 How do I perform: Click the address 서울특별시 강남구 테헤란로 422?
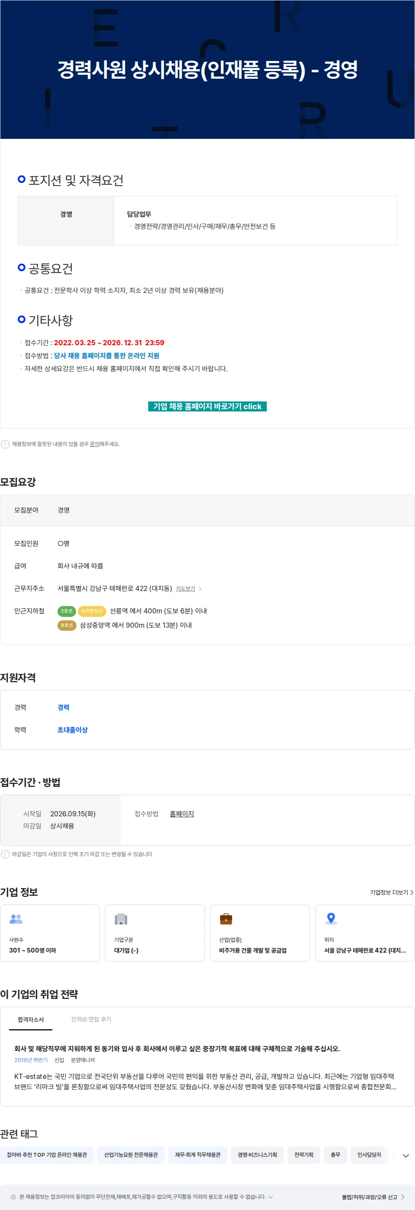click(115, 588)
